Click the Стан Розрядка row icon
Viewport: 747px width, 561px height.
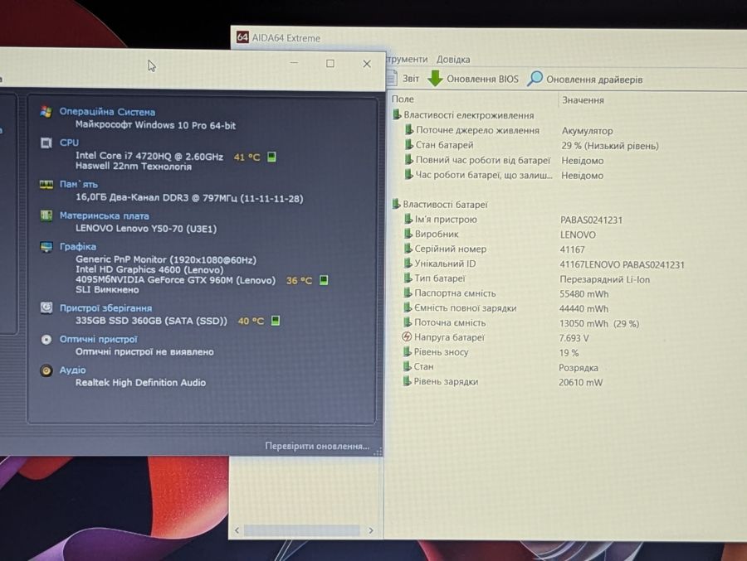tap(408, 366)
